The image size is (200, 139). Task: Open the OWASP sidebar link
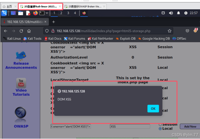point(21,126)
